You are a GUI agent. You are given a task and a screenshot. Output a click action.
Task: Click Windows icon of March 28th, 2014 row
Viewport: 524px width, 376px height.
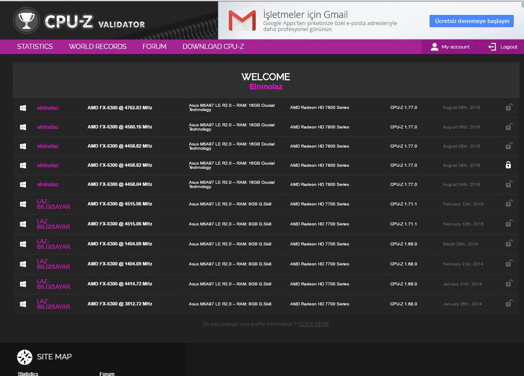click(x=23, y=244)
